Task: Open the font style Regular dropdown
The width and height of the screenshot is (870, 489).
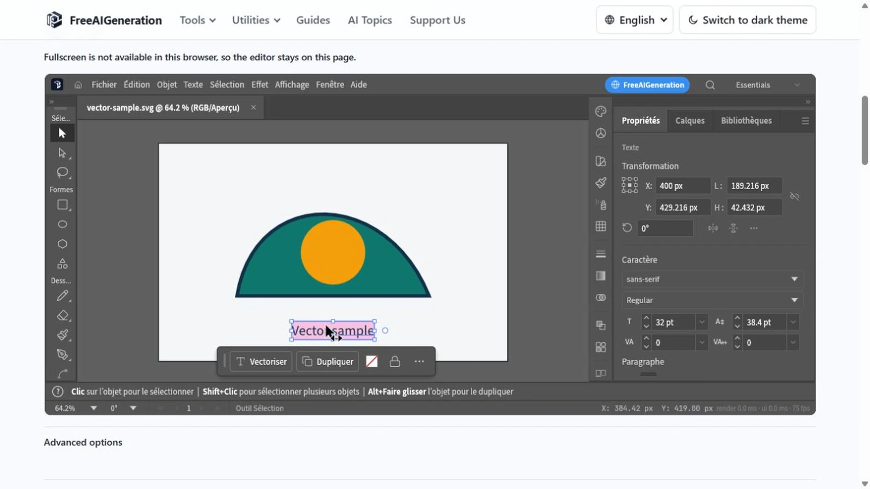Action: (x=712, y=300)
